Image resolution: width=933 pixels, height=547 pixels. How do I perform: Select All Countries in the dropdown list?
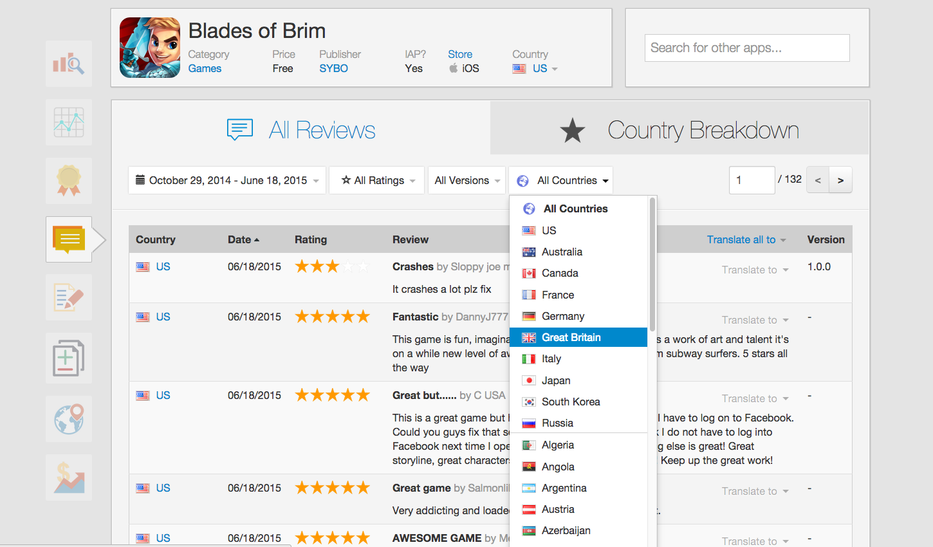pyautogui.click(x=578, y=209)
